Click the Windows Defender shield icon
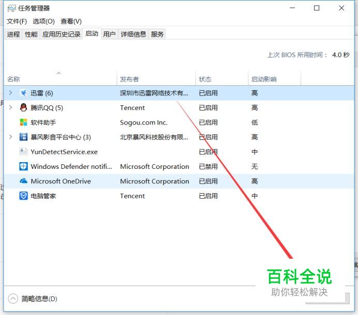This screenshot has height=315, width=358. tap(23, 166)
